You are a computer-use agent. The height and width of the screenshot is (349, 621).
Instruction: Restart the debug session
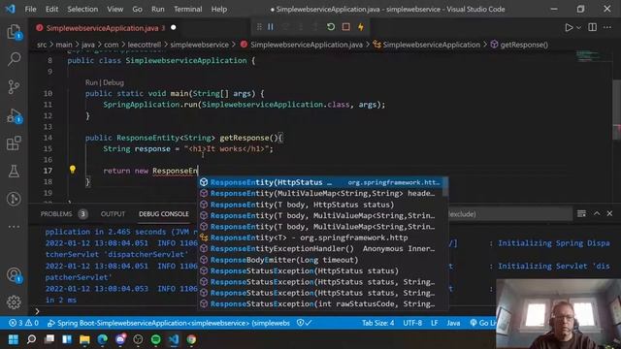pos(331,27)
